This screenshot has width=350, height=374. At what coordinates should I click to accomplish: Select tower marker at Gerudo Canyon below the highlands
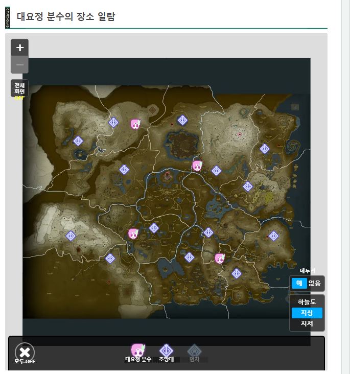click(110, 259)
